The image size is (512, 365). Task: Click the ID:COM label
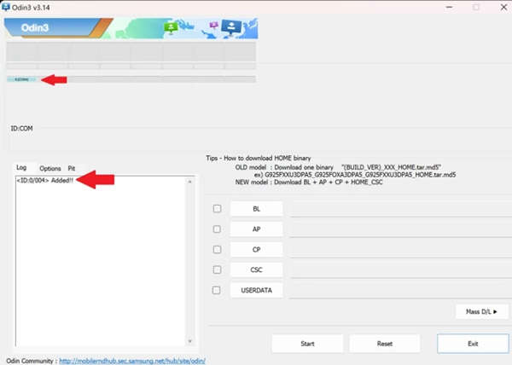(x=21, y=128)
